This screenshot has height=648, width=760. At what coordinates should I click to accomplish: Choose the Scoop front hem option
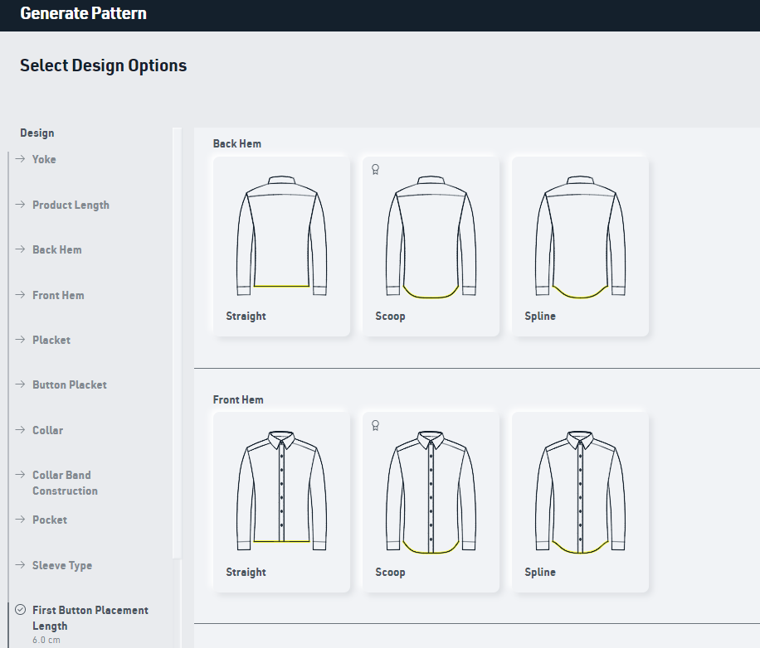point(431,502)
